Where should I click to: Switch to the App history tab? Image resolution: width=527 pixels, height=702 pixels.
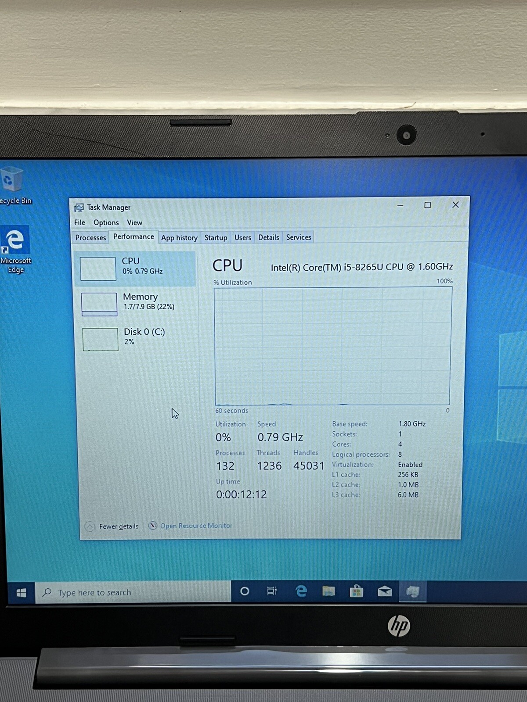[x=179, y=237]
